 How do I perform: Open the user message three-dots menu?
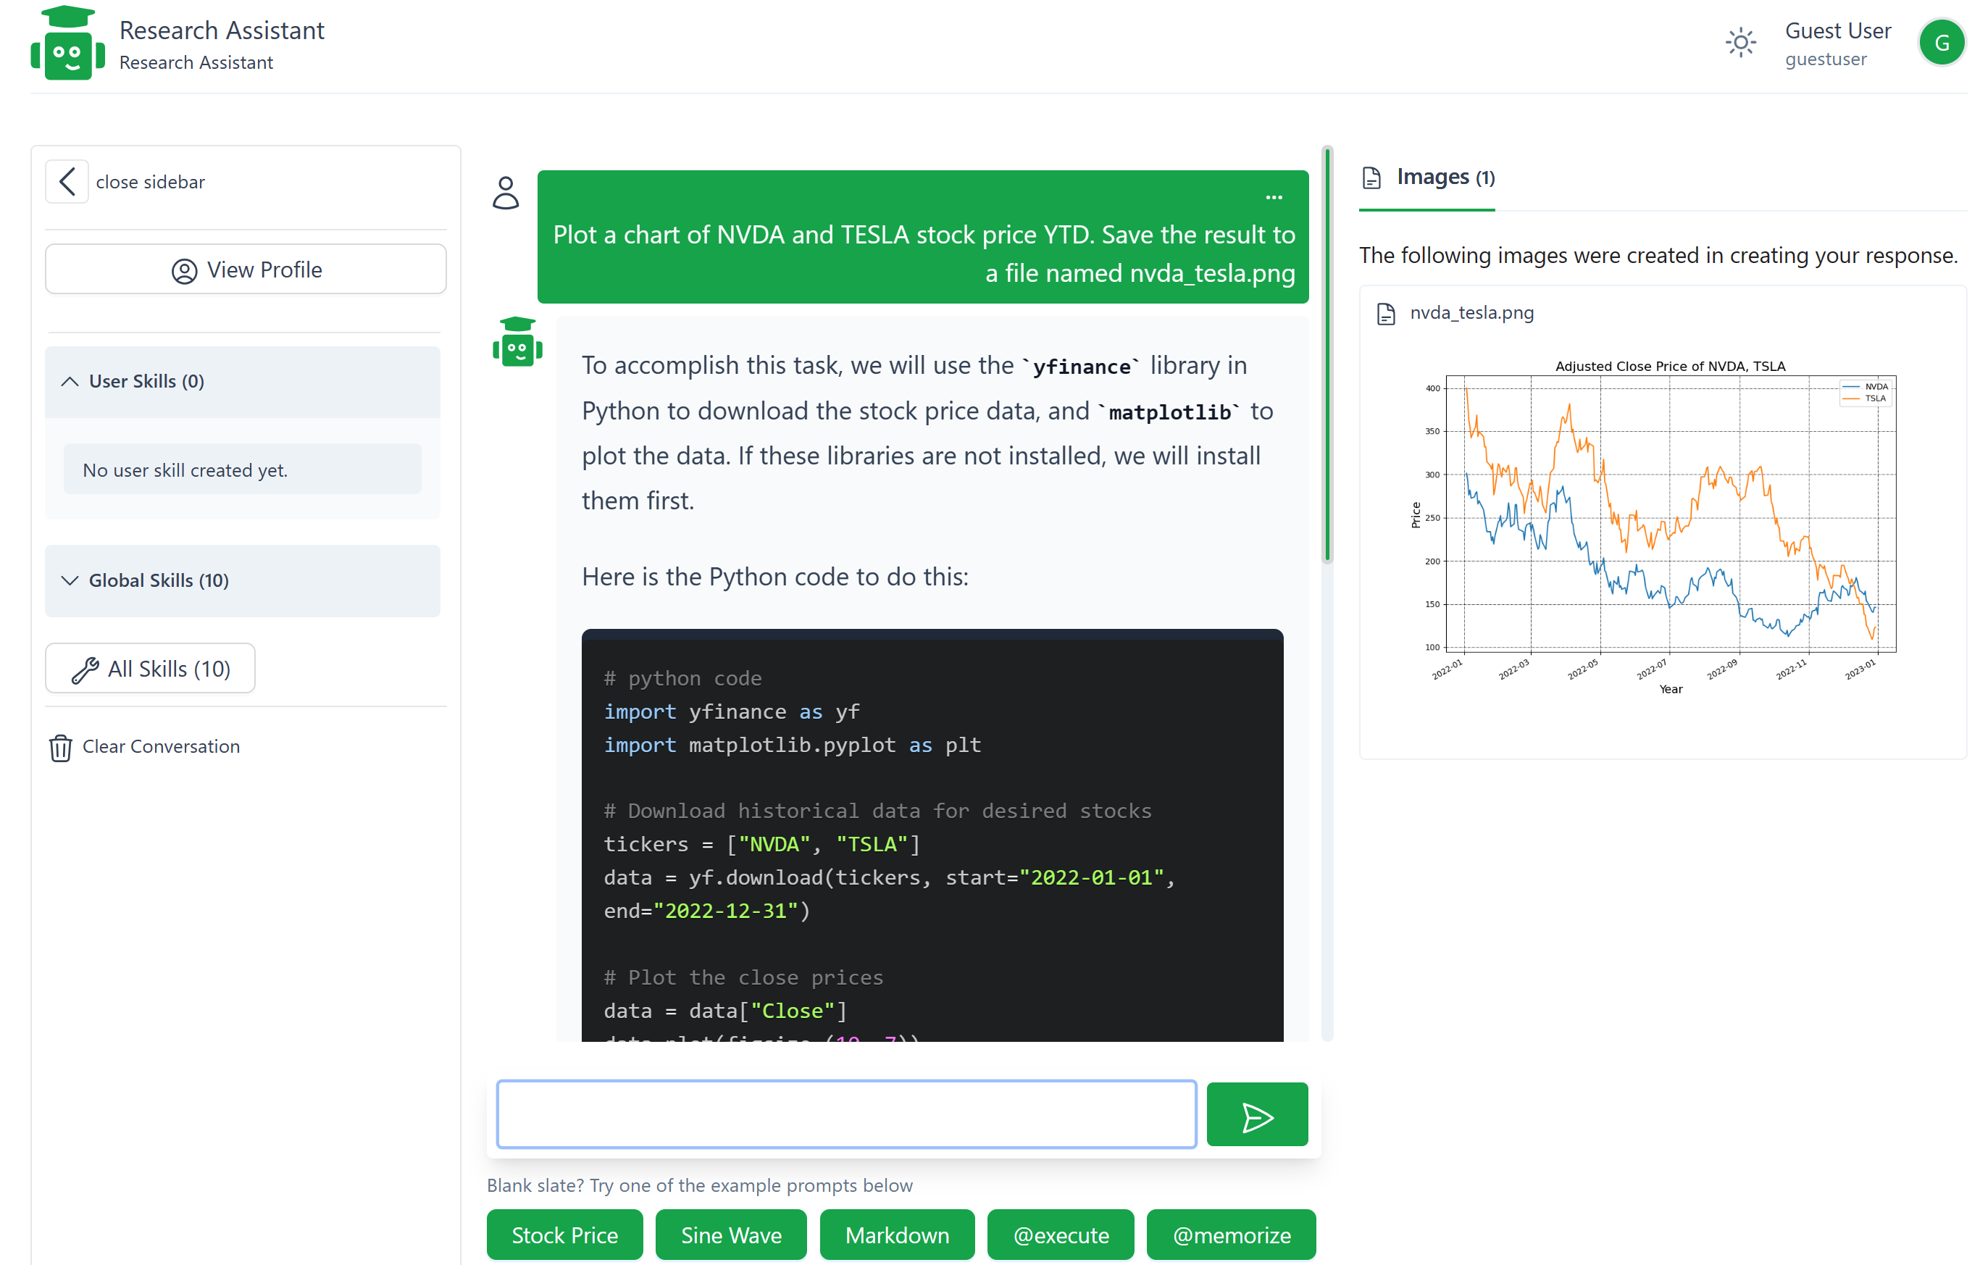(x=1273, y=197)
